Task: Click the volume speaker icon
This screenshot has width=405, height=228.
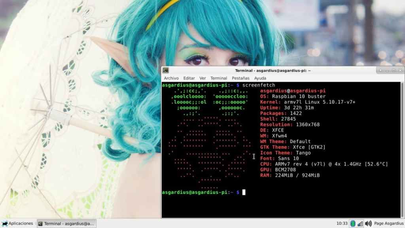Action: point(368,224)
